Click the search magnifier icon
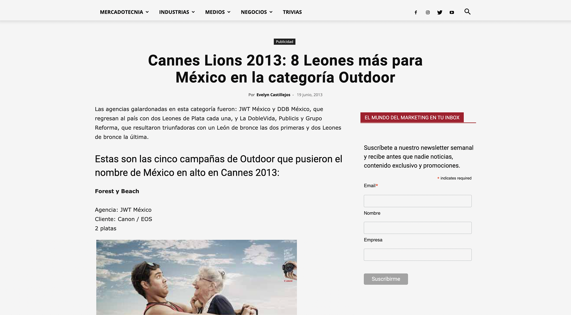The height and width of the screenshot is (315, 571). 467,12
